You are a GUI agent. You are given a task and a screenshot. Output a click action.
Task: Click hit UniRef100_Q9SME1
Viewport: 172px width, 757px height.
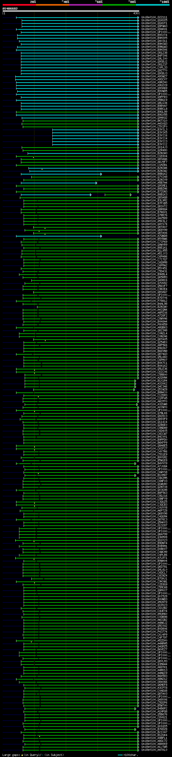154,186
